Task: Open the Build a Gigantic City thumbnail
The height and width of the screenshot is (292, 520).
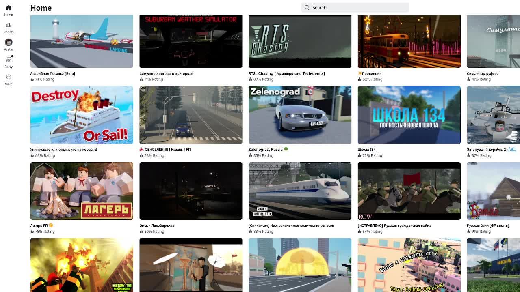Action: pyautogui.click(x=409, y=265)
